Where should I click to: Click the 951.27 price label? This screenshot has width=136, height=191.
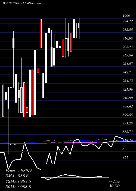click(128, 64)
